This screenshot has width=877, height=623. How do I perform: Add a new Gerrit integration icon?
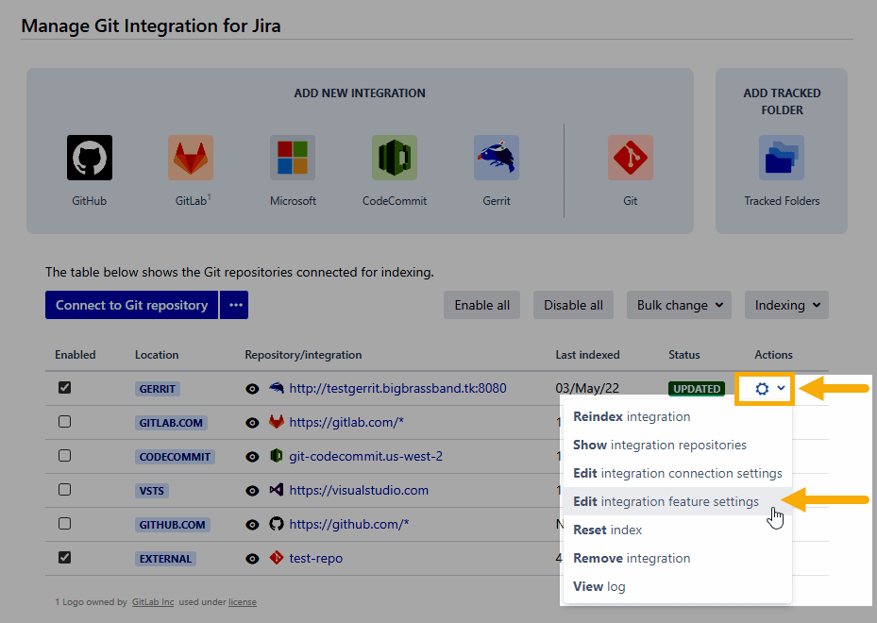pyautogui.click(x=497, y=158)
